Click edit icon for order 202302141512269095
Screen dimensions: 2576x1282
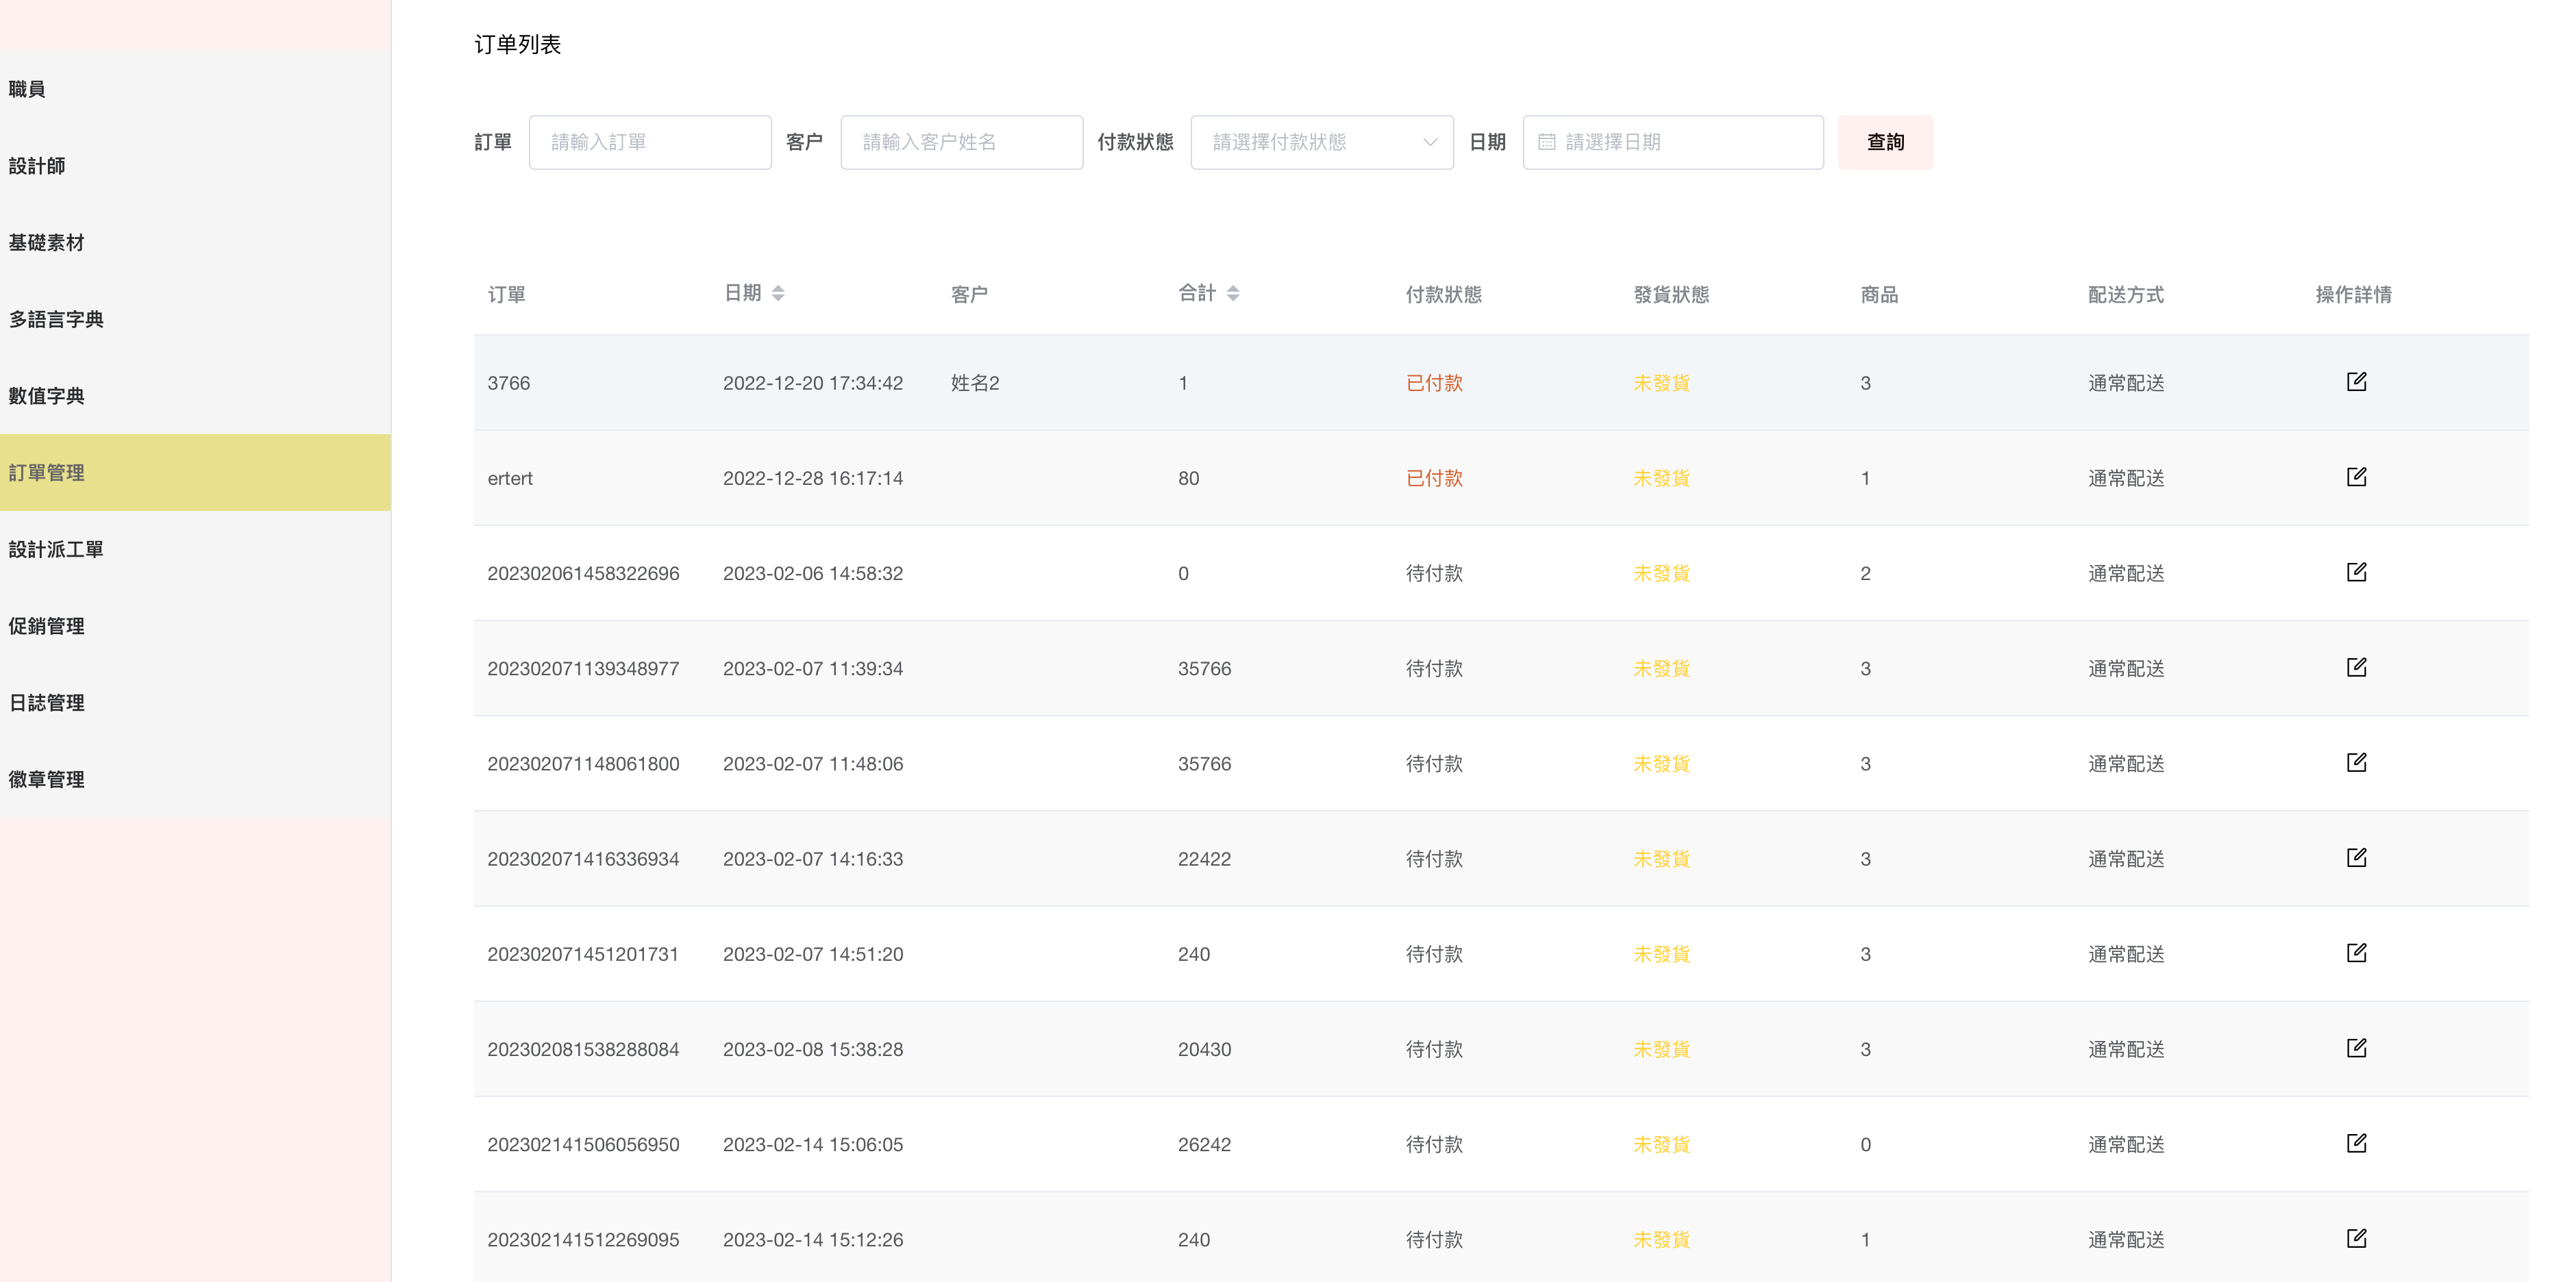[x=2356, y=1238]
